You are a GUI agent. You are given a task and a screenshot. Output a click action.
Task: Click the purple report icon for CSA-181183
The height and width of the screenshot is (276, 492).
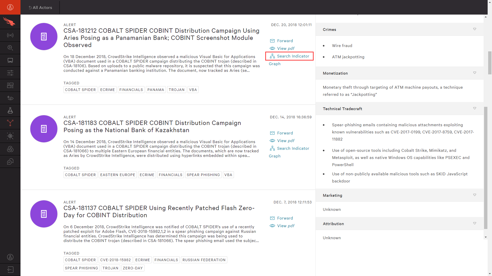tap(44, 129)
